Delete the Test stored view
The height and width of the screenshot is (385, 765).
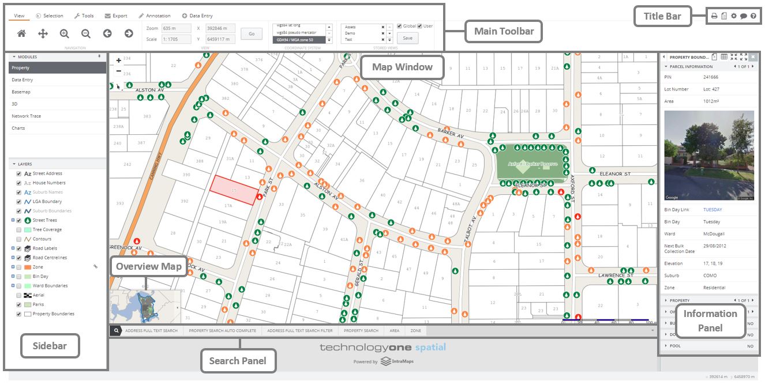pos(383,40)
